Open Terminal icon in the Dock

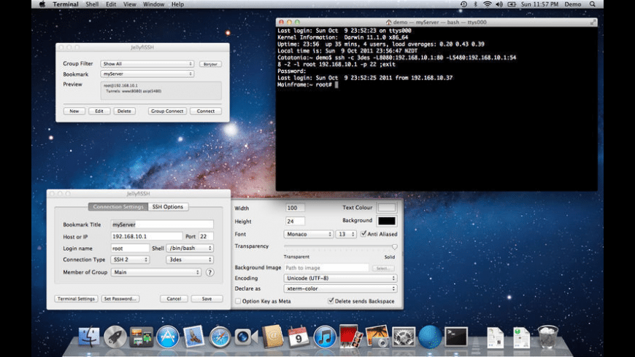click(456, 337)
